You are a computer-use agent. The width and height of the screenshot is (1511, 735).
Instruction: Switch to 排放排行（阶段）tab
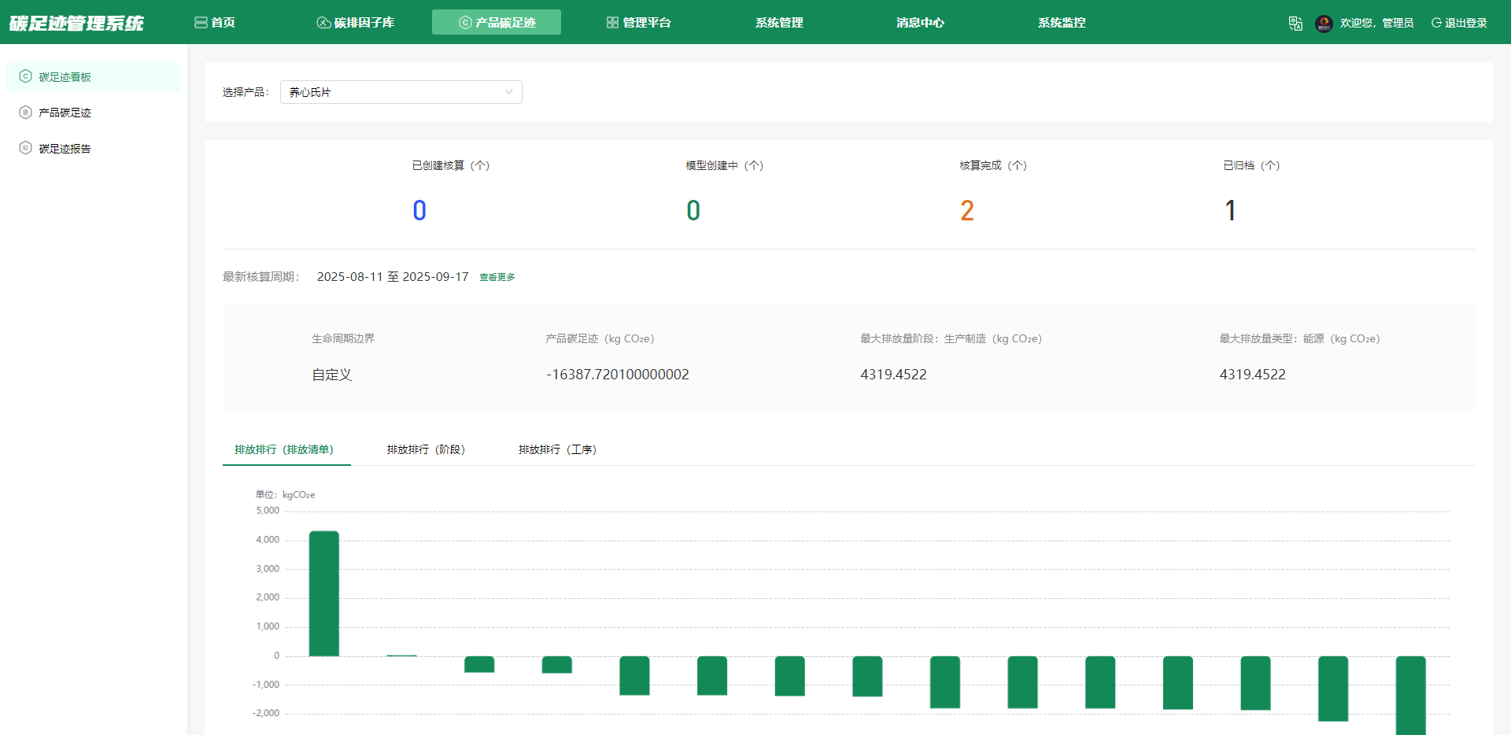[x=426, y=449]
